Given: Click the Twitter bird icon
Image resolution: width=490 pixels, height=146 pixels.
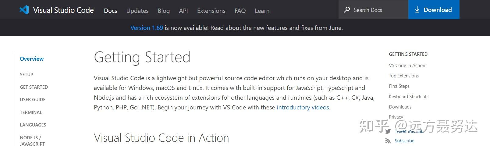Looking at the screenshot, I should click(x=388, y=131).
